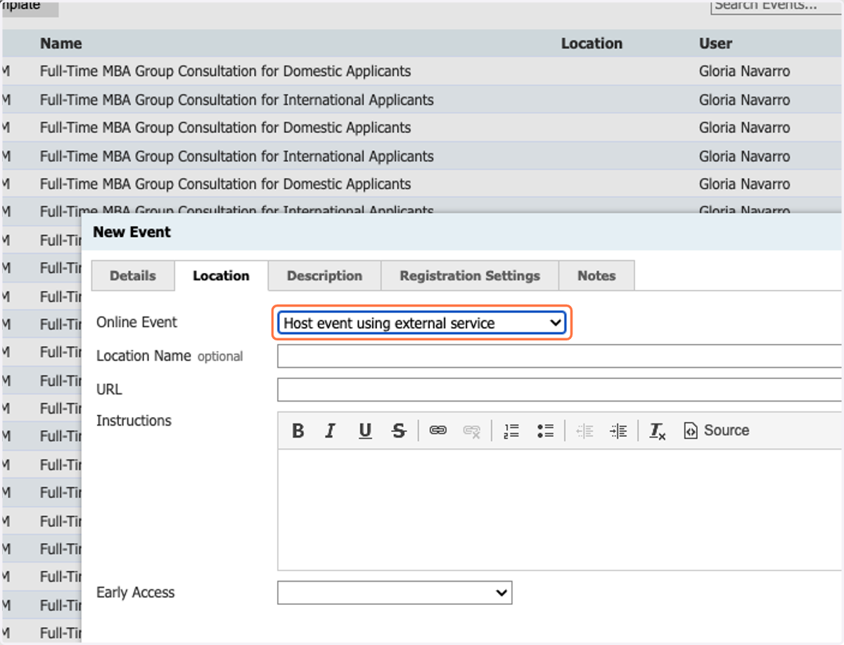Open the Description tab
Viewport: 844px width, 645px height.
coord(324,276)
